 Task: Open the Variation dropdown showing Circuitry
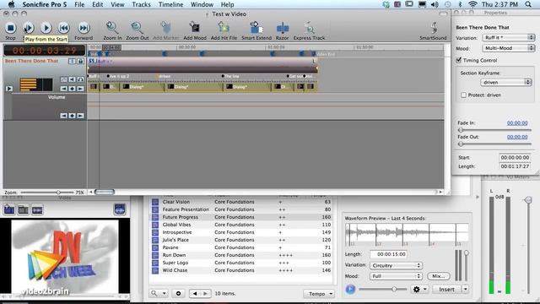[x=396, y=265]
